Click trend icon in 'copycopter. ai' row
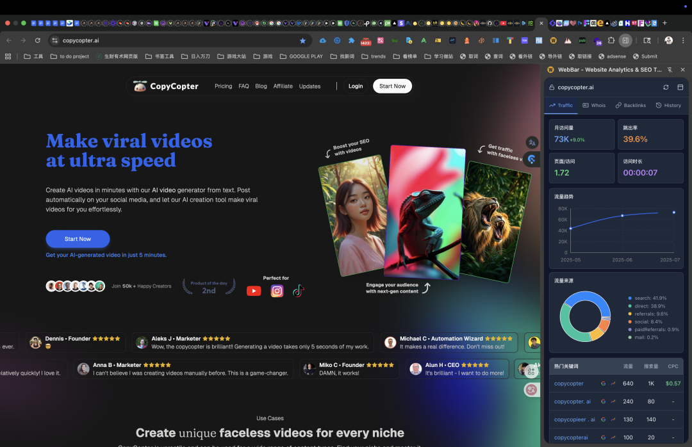 [613, 402]
